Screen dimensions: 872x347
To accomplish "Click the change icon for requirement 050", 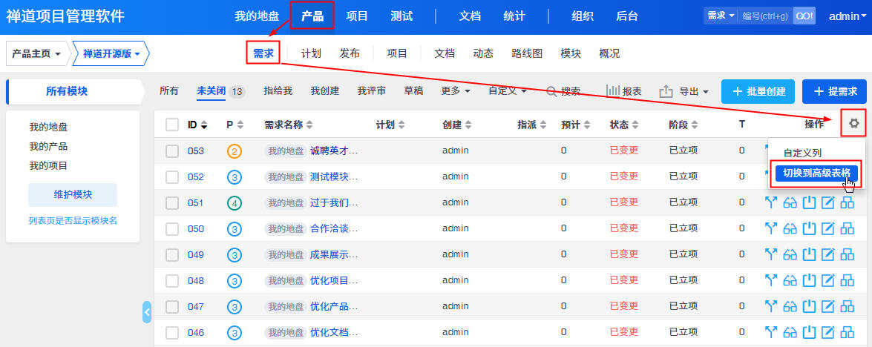I will [x=771, y=228].
